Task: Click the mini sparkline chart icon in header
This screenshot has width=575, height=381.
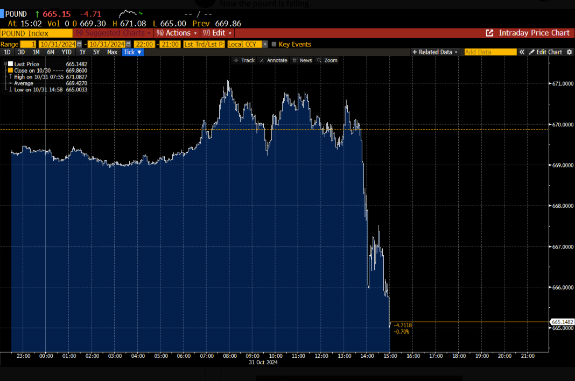Action: (x=130, y=13)
